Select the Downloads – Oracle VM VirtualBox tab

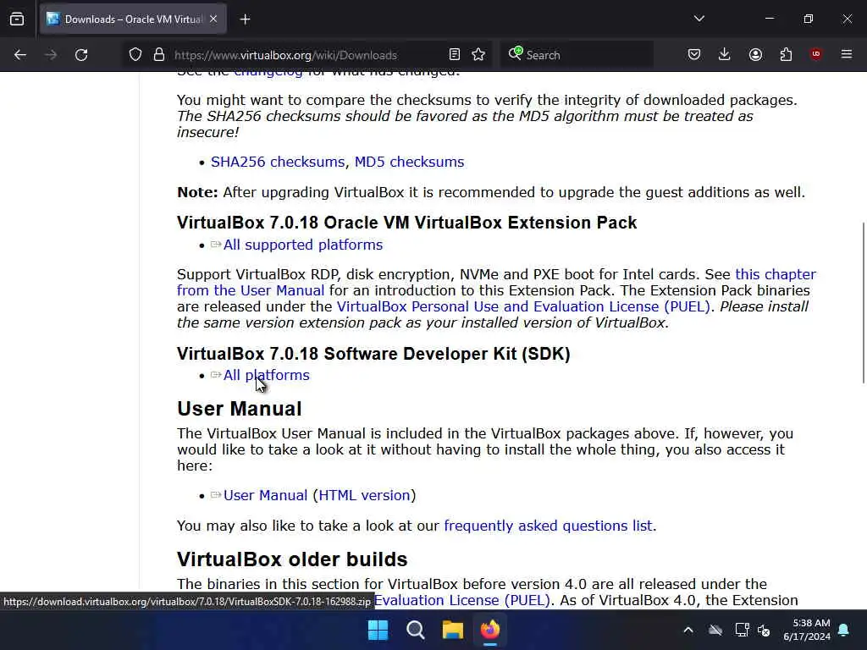pyautogui.click(x=133, y=19)
